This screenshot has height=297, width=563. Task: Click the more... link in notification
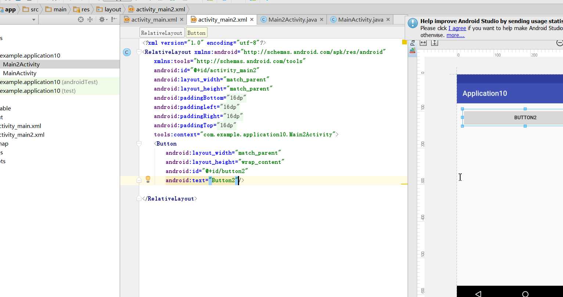[455, 35]
